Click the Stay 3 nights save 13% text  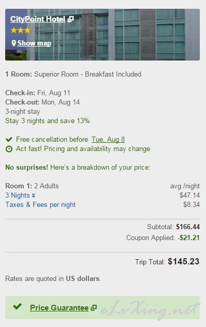pyautogui.click(x=48, y=121)
